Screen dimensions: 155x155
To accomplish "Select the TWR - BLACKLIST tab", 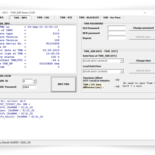I will [x=89, y=18].
